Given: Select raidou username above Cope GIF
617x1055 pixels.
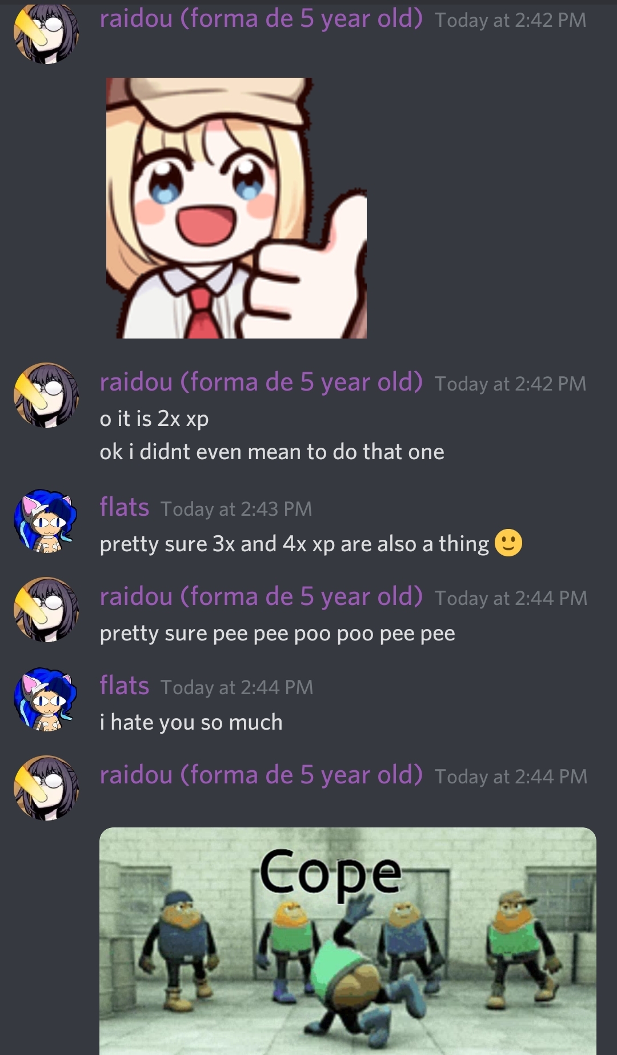Looking at the screenshot, I should pyautogui.click(x=261, y=775).
